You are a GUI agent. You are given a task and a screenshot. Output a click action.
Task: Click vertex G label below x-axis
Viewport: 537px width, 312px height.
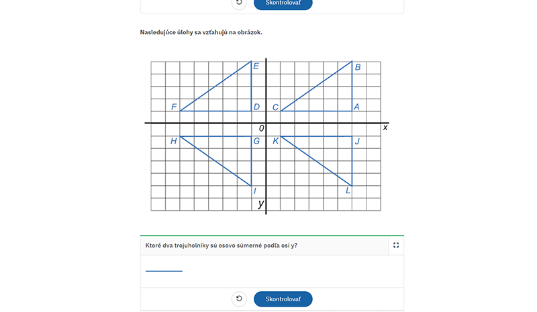coord(256,141)
